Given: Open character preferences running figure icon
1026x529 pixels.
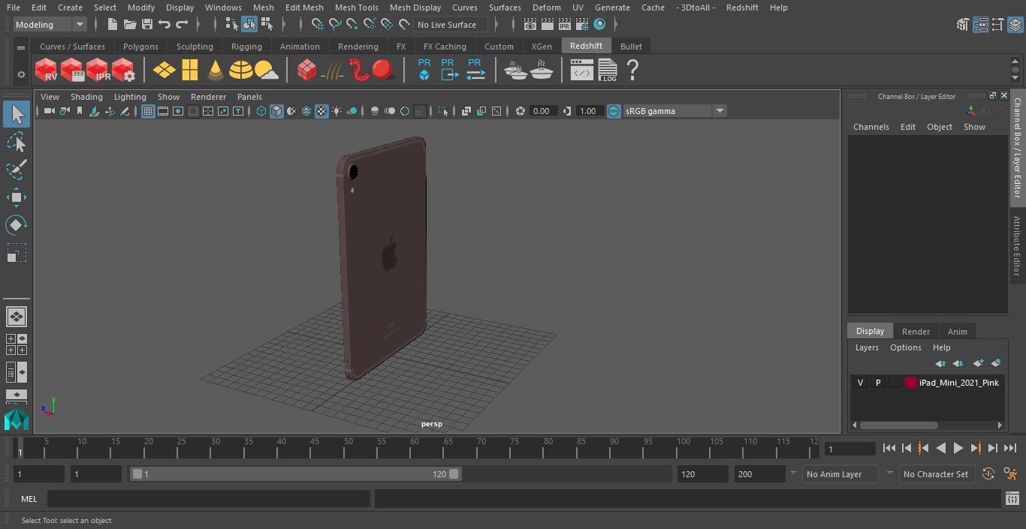Looking at the screenshot, I should point(1010,474).
